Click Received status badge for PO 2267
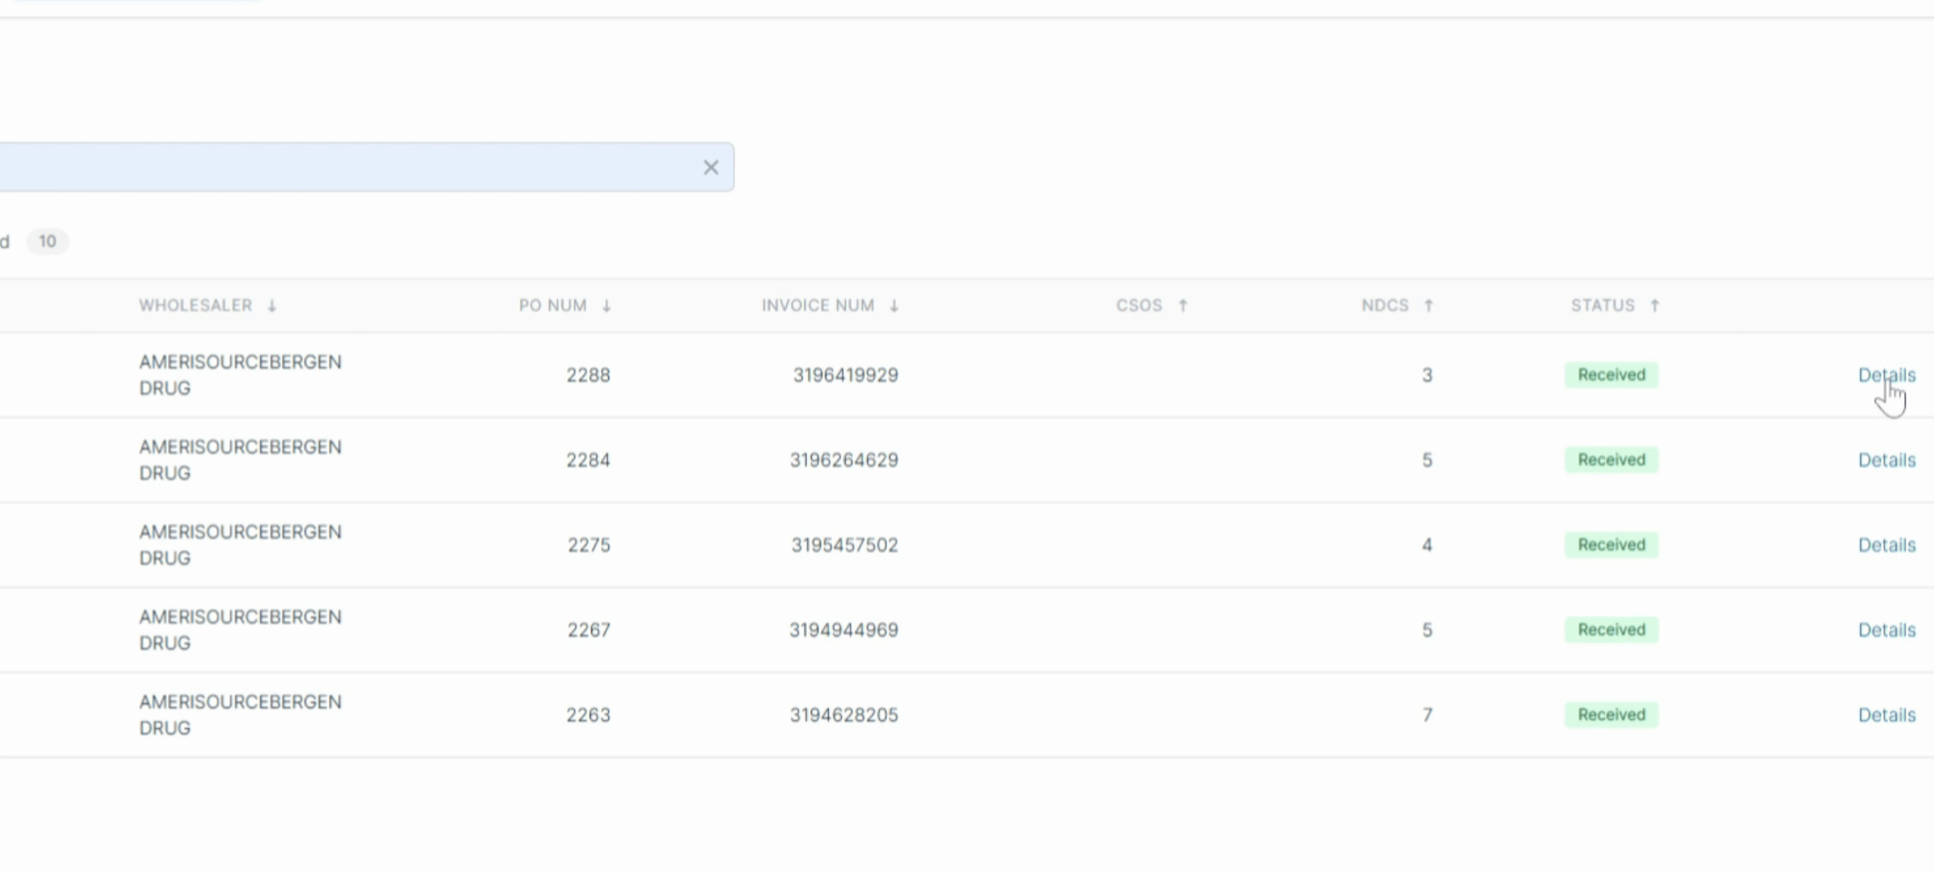This screenshot has height=872, width=1934. 1612,630
